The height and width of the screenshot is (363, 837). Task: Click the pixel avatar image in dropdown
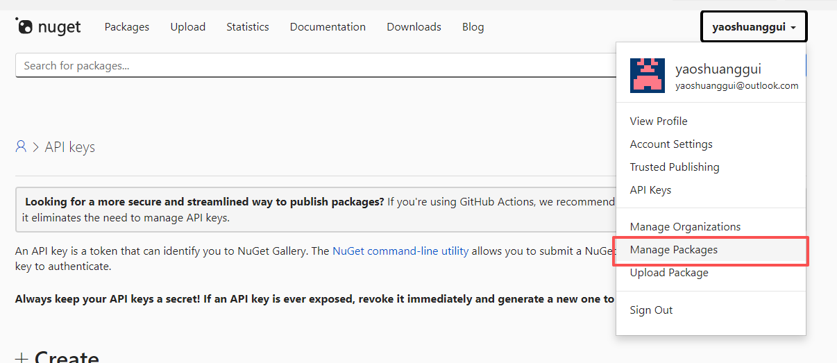click(x=648, y=76)
